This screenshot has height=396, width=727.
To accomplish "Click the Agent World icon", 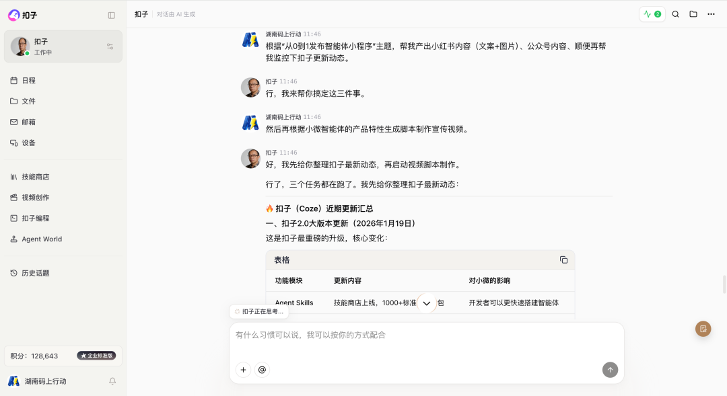I will 14,239.
